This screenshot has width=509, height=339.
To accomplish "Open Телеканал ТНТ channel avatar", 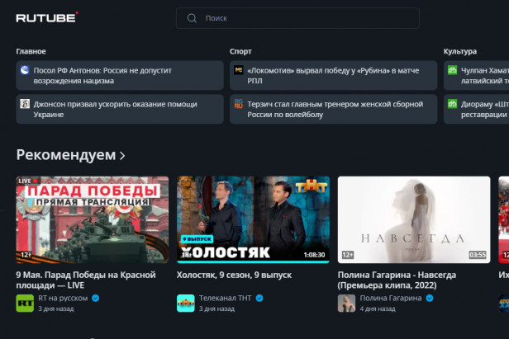I will (x=186, y=303).
